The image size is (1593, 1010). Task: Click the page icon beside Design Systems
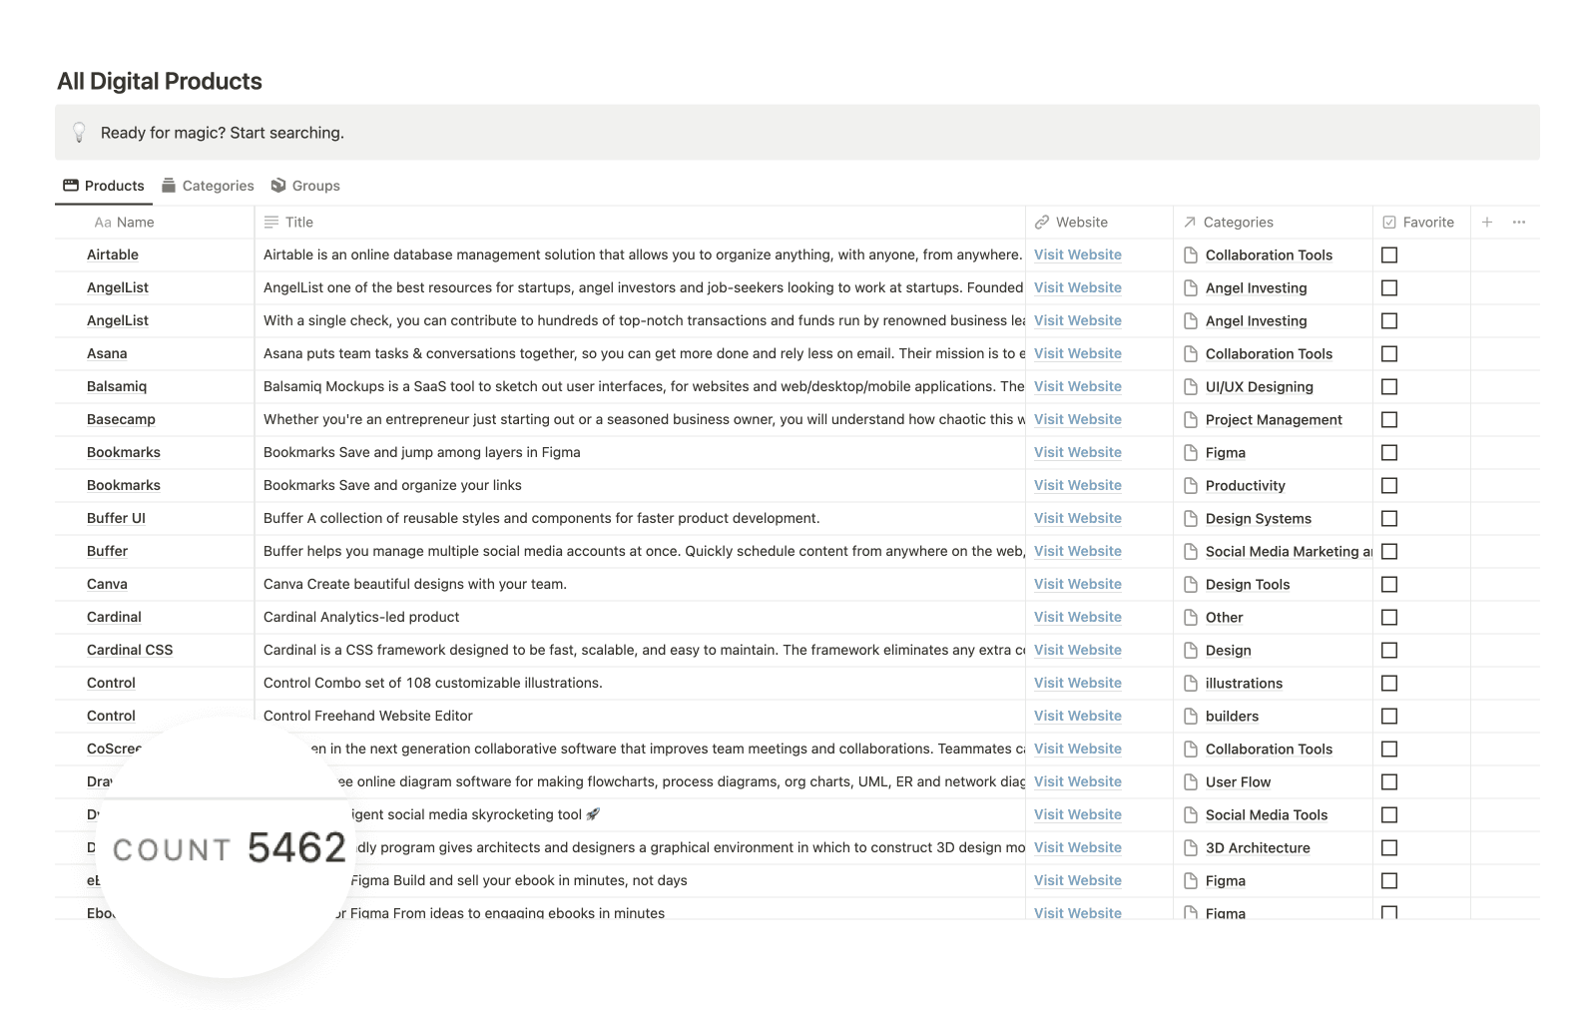point(1190,519)
